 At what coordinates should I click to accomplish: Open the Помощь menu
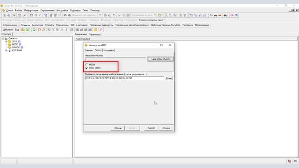[95, 10]
